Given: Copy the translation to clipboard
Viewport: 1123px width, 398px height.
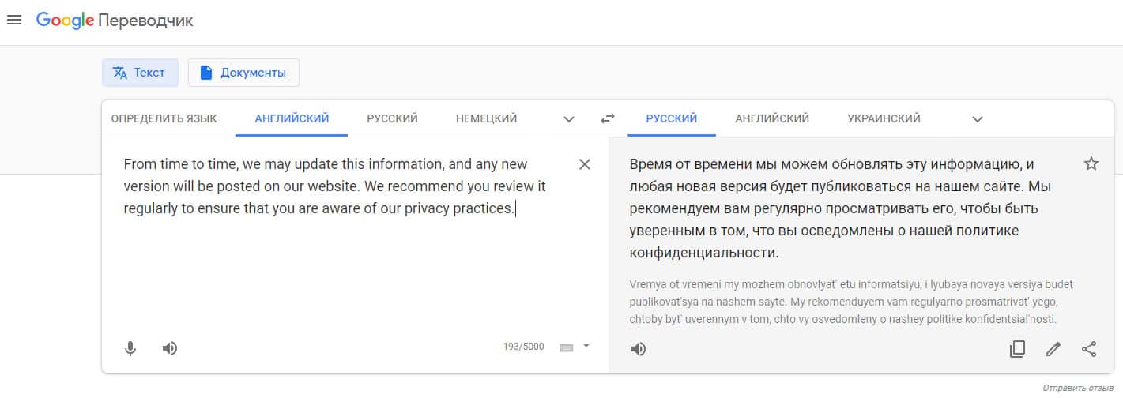Looking at the screenshot, I should pyautogui.click(x=1017, y=349).
